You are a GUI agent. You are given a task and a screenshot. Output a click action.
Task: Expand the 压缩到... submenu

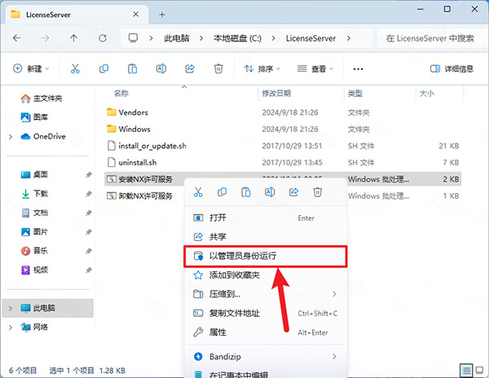point(265,294)
